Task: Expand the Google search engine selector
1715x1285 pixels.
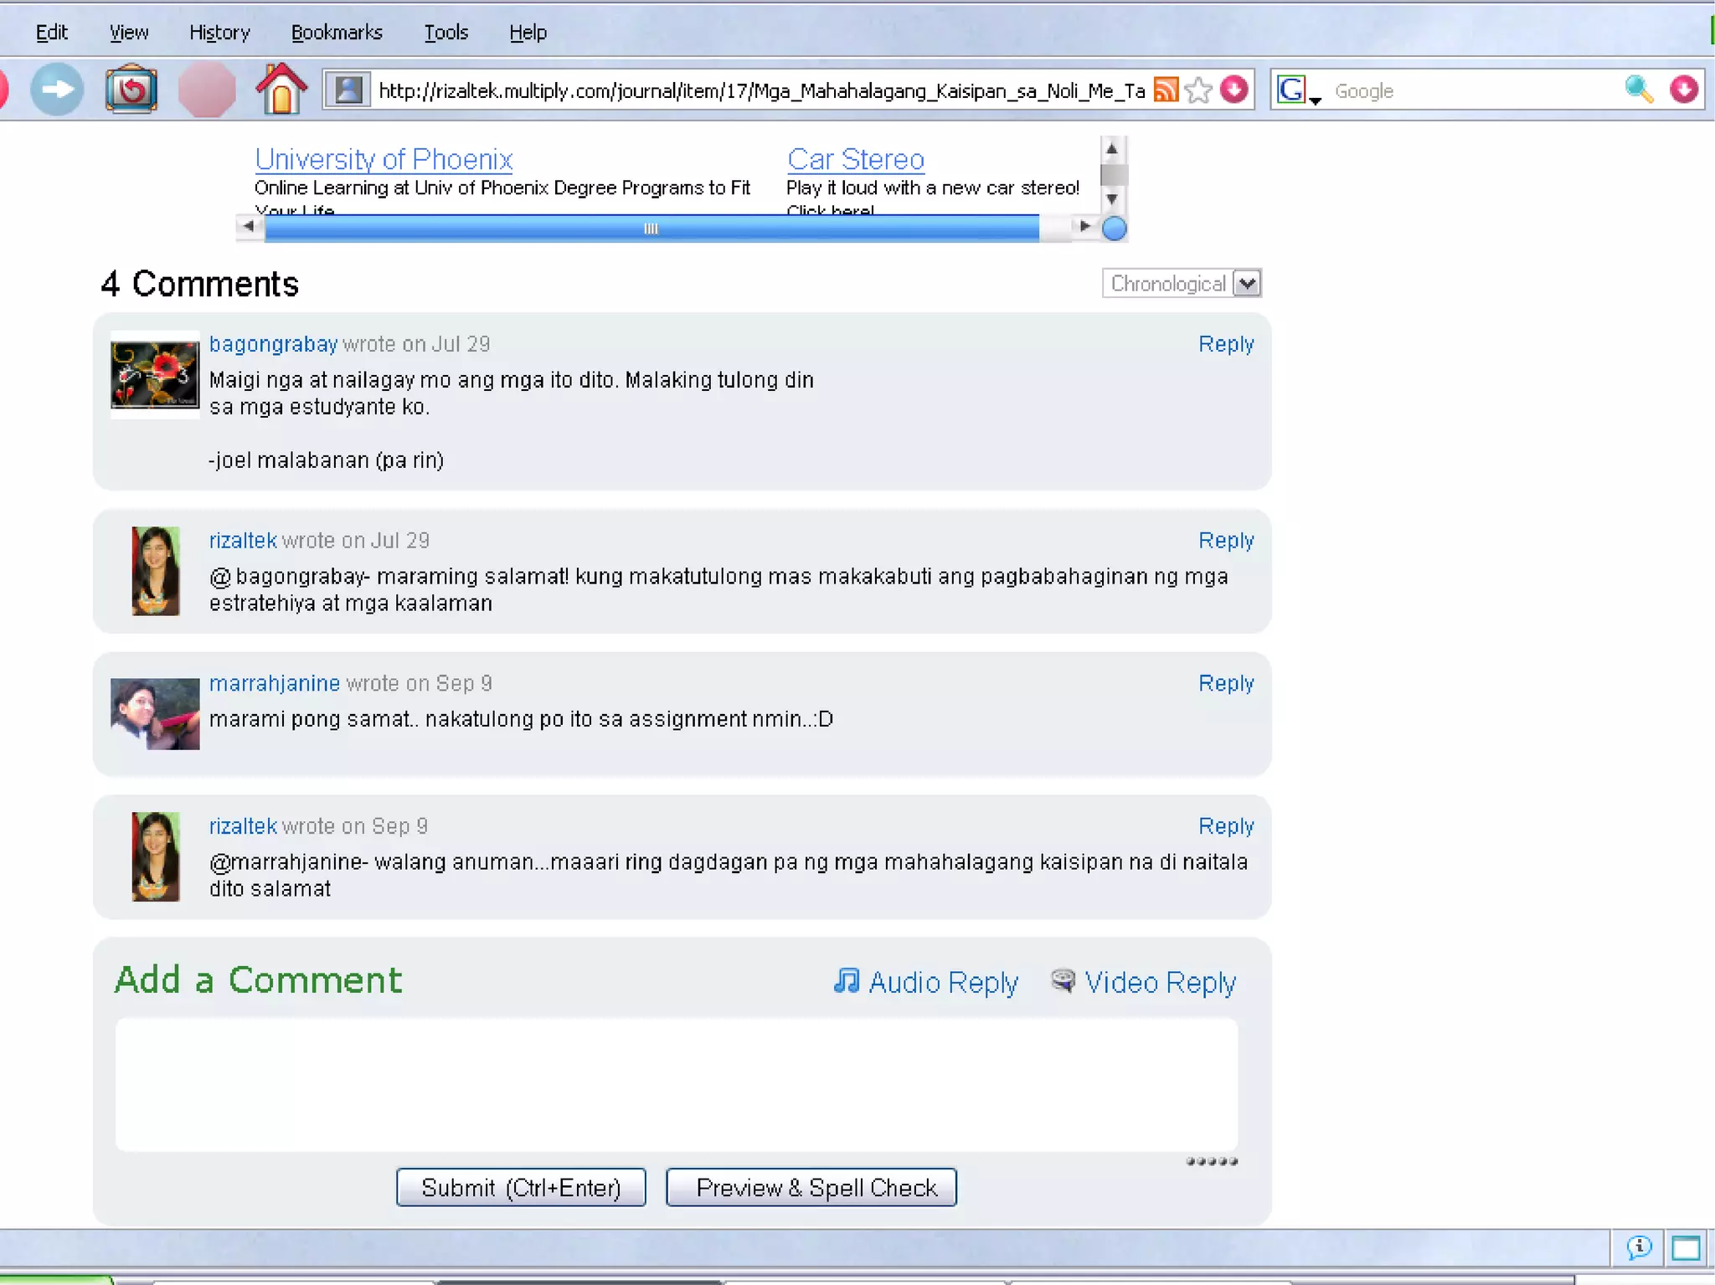Action: coord(1296,91)
